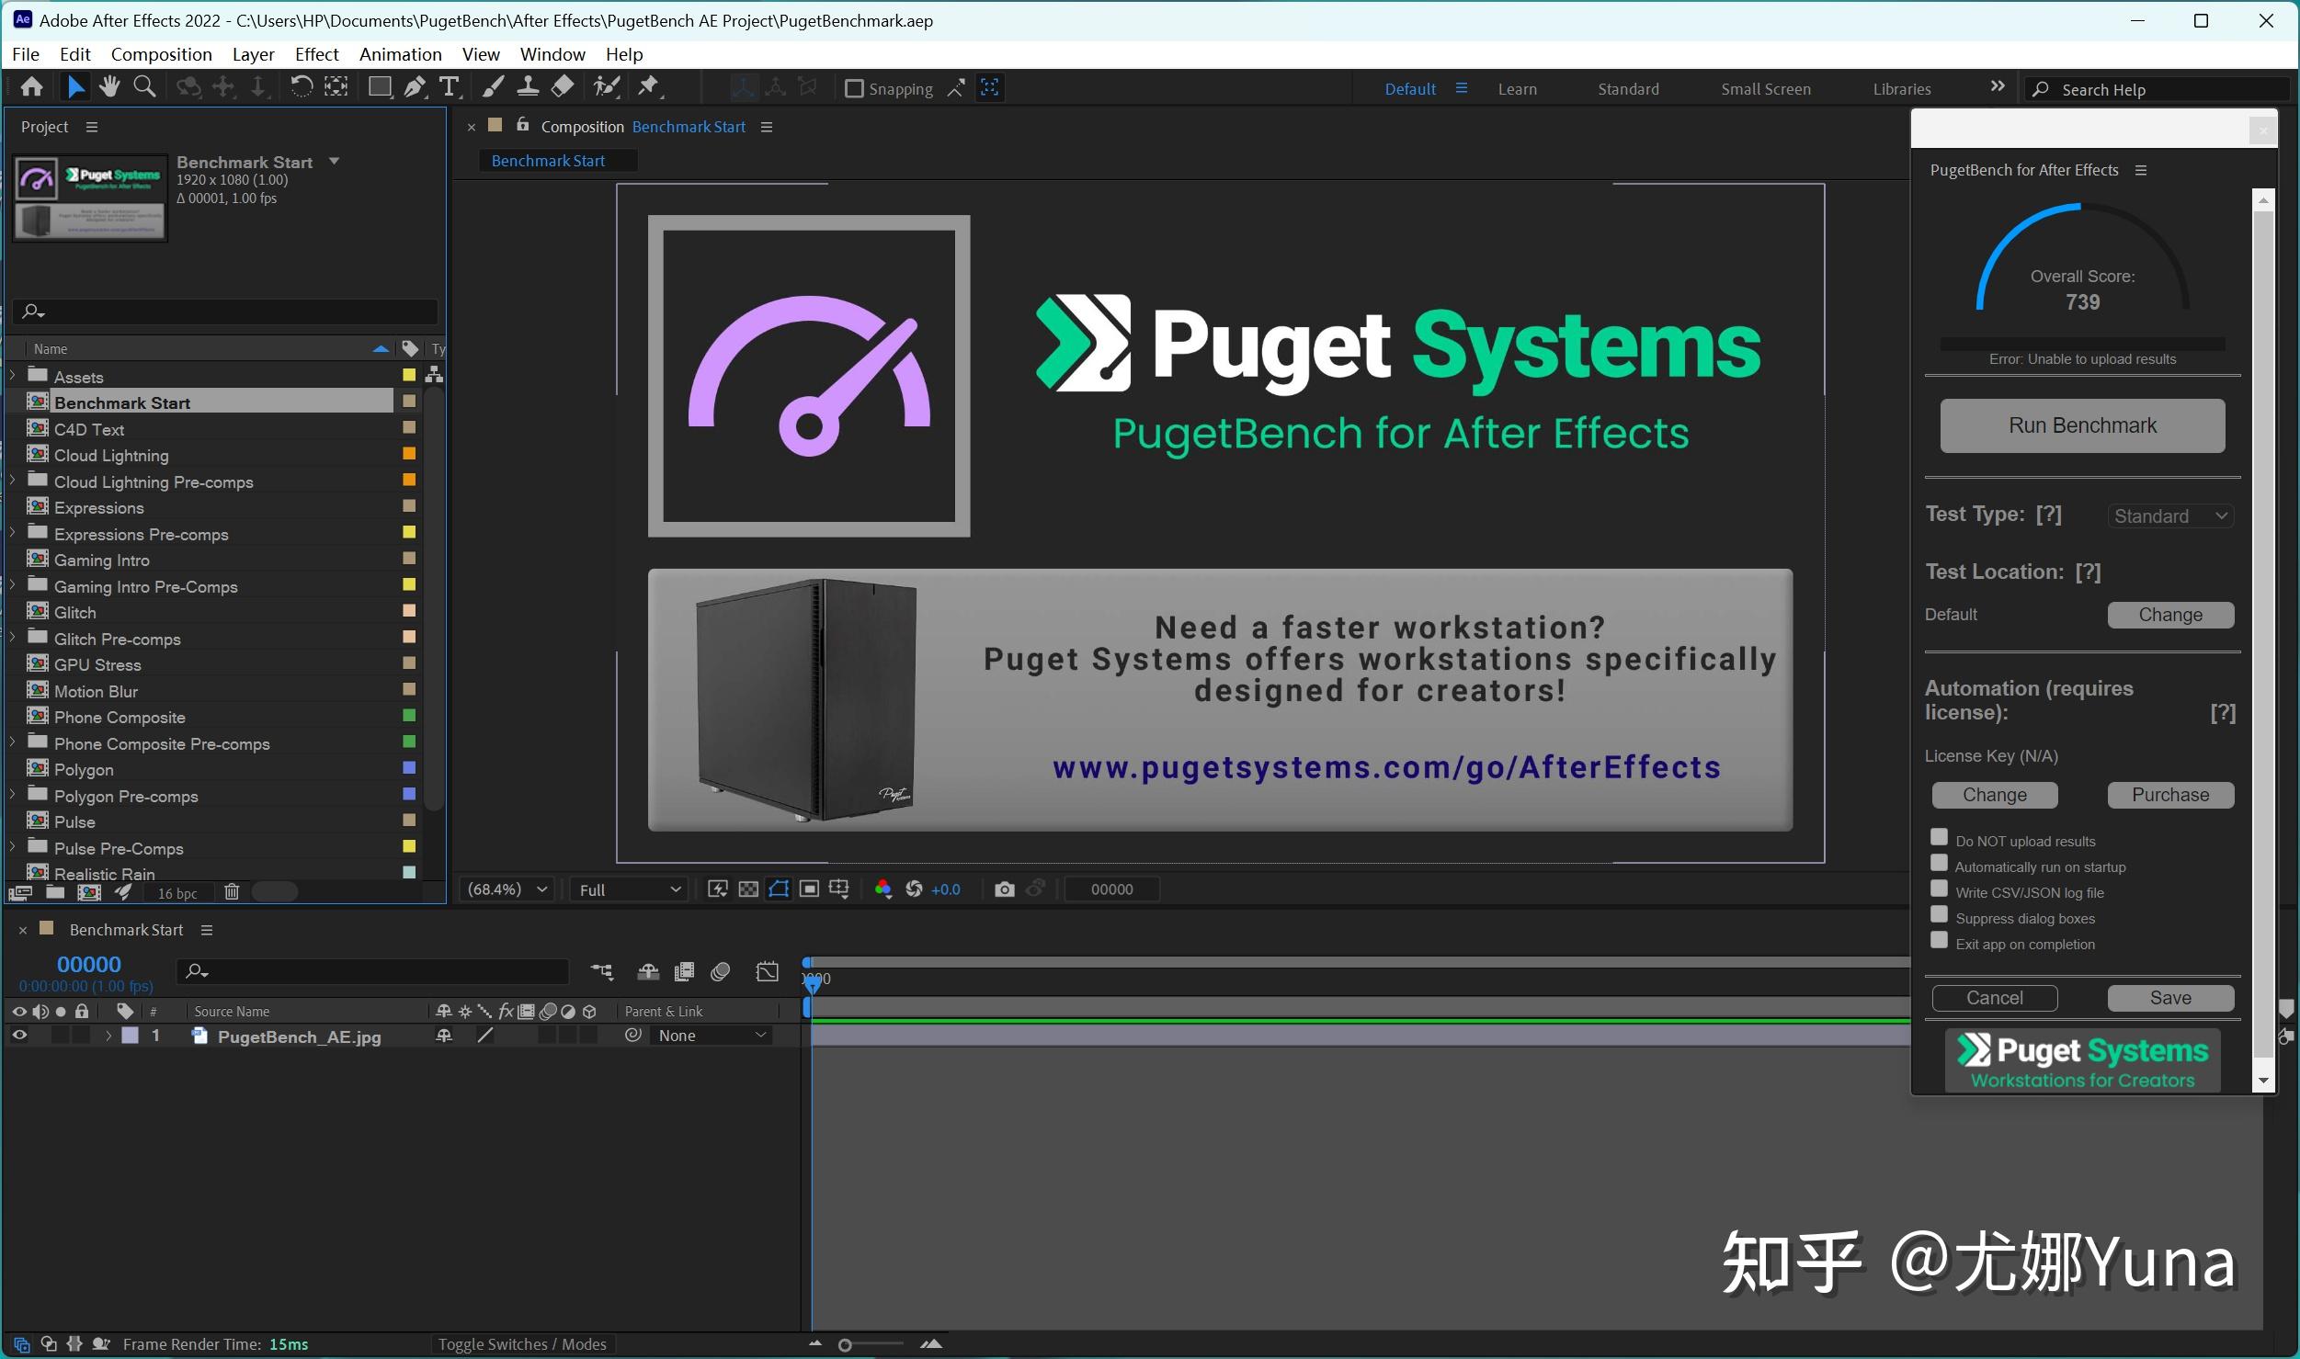Select the Zoom tool magnifier
Screen dimensions: 2300x1359
tap(144, 87)
